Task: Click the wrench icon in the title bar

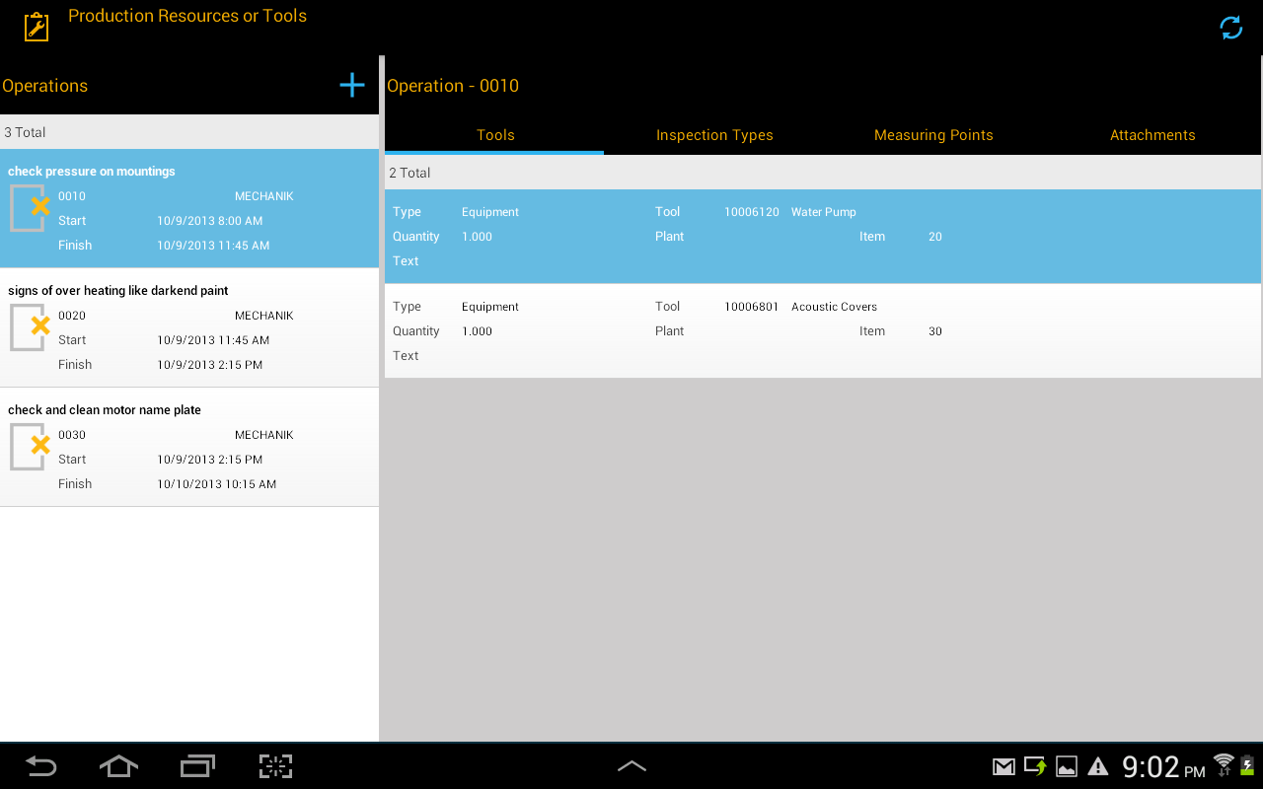Action: 36,26
